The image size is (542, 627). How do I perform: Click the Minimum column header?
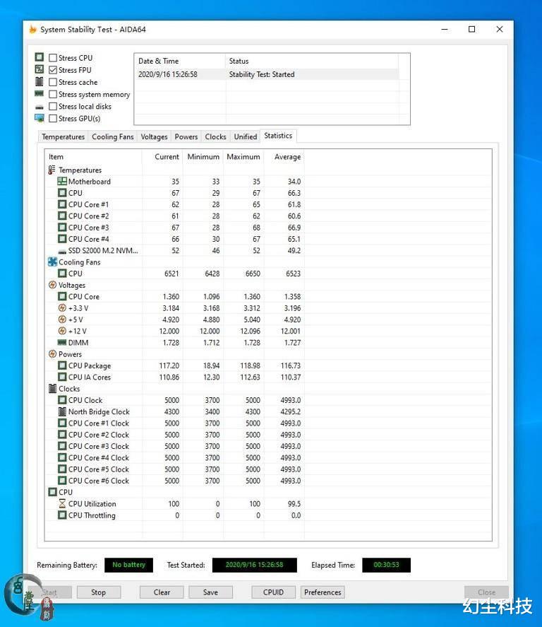(x=203, y=157)
